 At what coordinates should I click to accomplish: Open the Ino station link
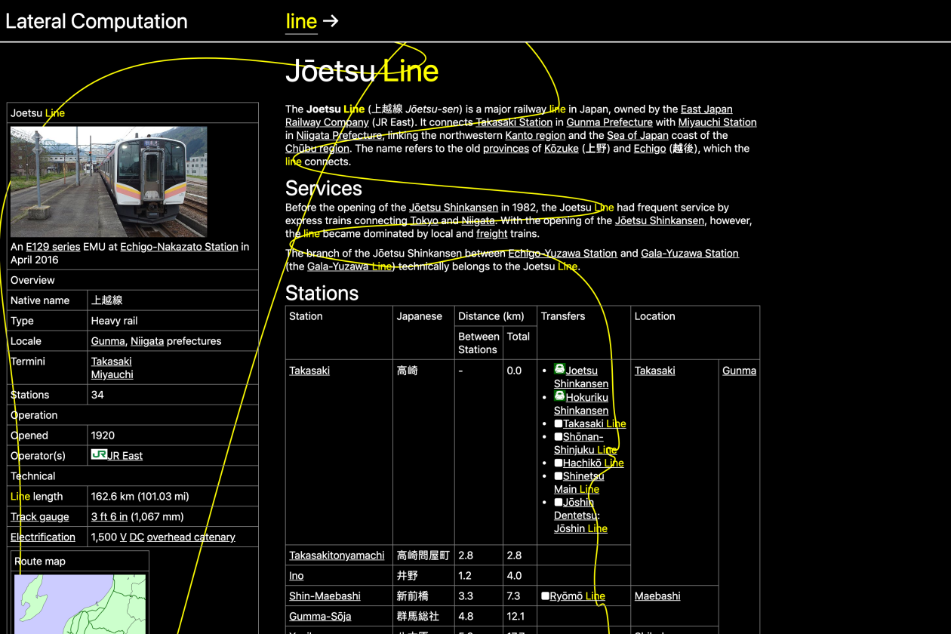(297, 576)
